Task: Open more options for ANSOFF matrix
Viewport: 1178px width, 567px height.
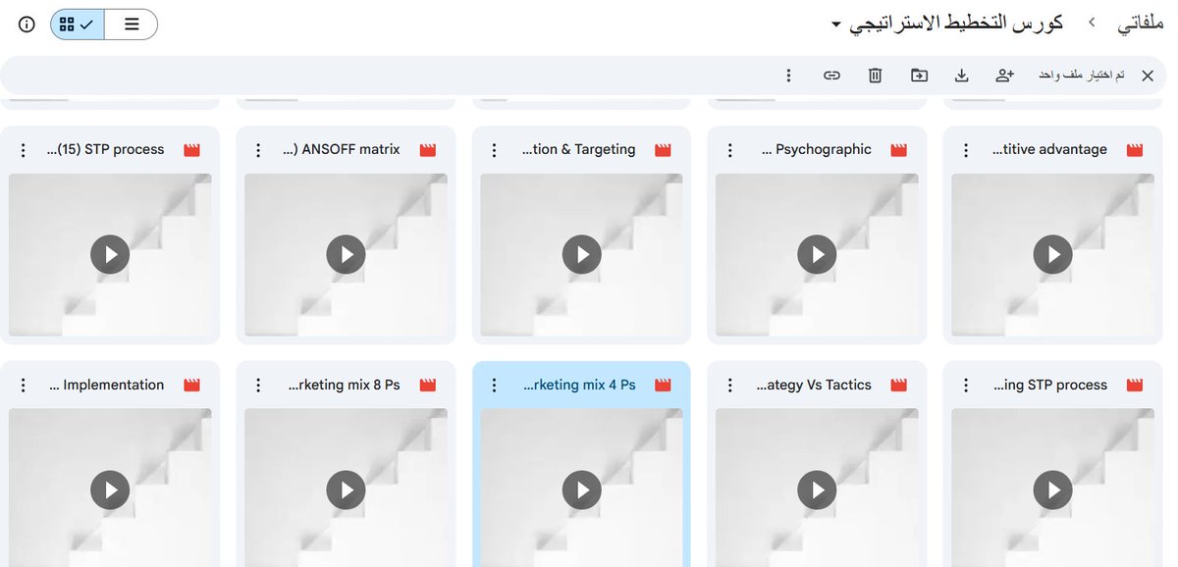Action: (x=258, y=150)
